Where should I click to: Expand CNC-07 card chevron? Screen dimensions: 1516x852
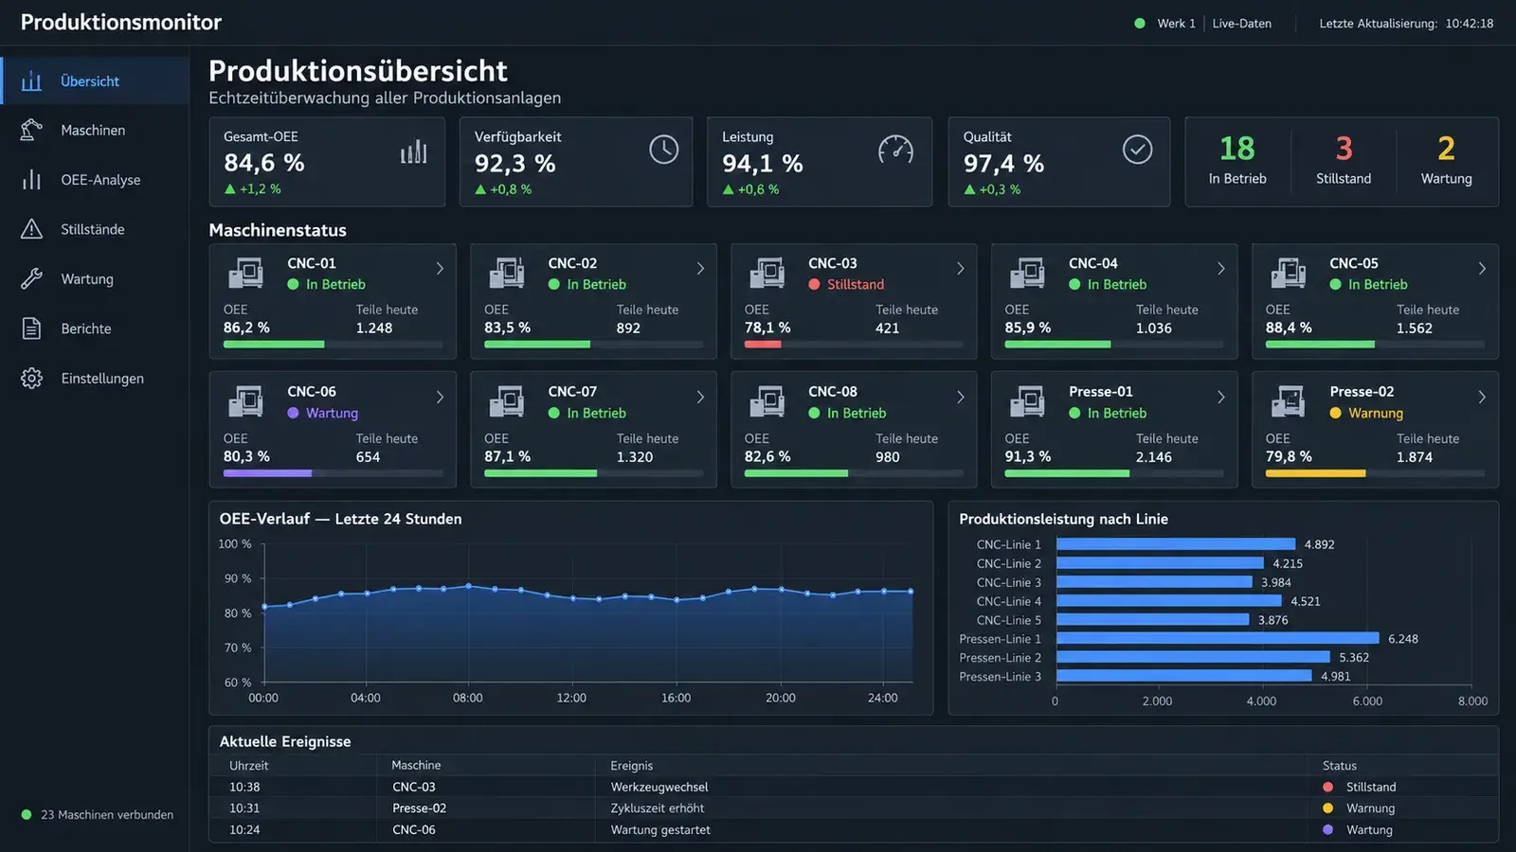pos(700,398)
